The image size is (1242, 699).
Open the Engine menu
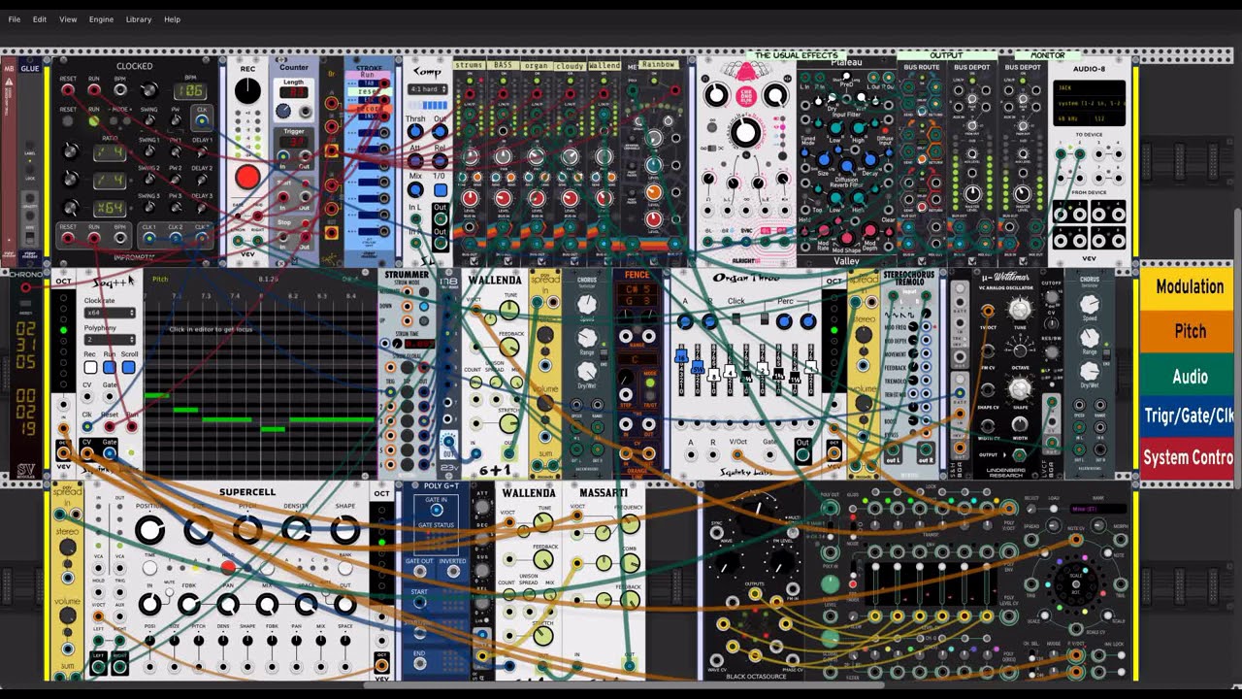tap(101, 19)
